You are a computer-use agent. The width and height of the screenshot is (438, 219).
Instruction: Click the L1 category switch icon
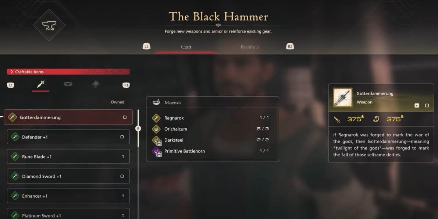(11, 85)
